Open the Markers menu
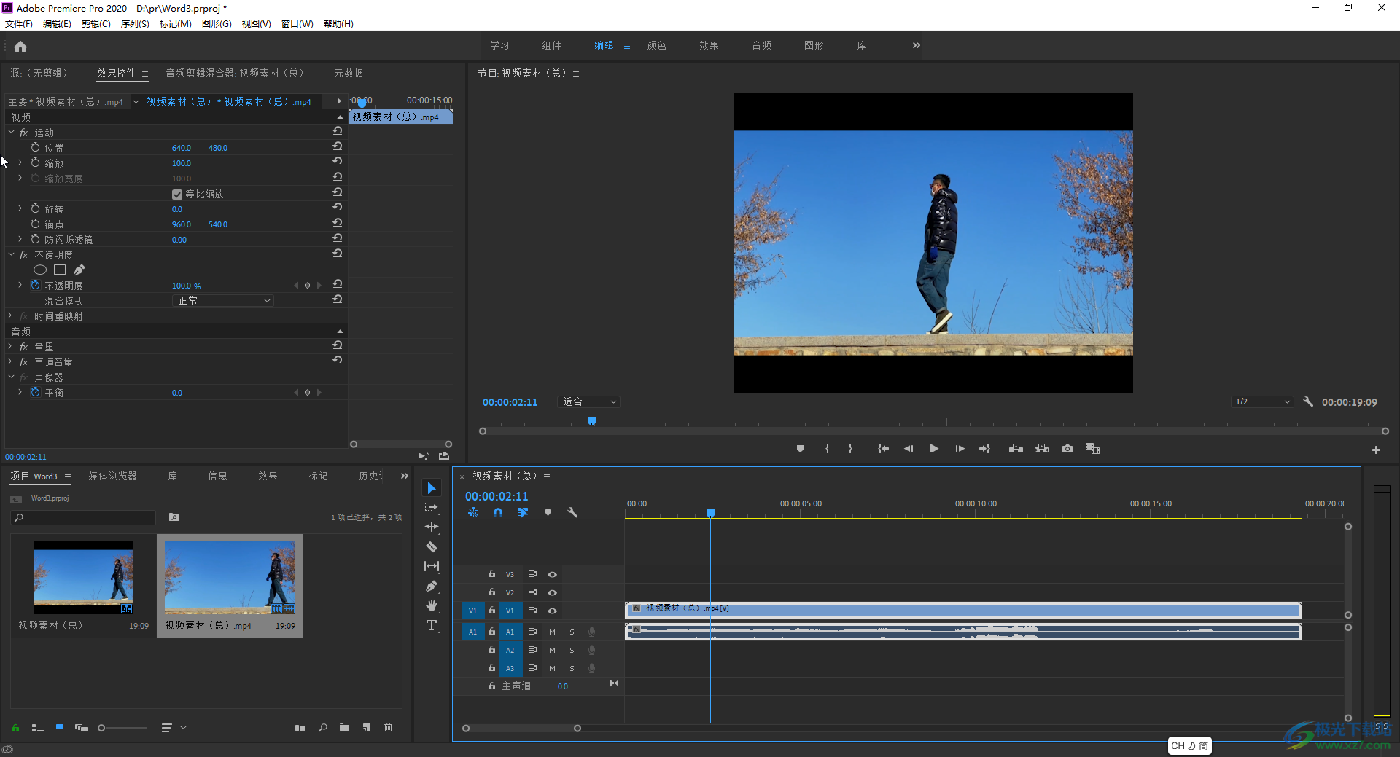1400x757 pixels. coord(175,24)
